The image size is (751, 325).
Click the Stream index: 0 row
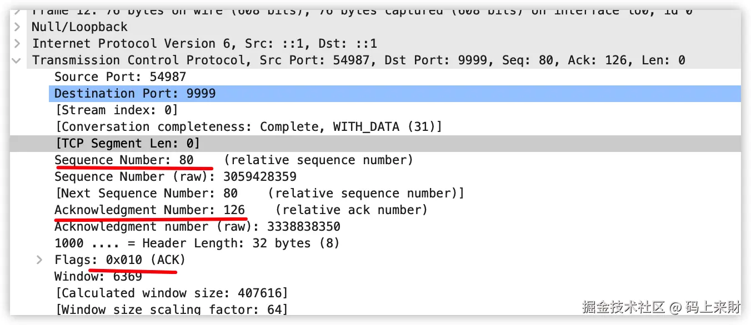117,110
